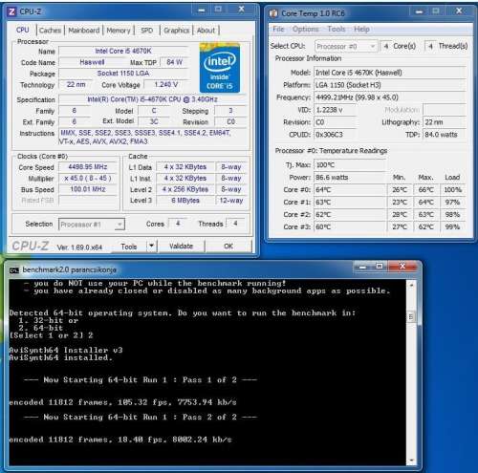Click the Max TDP value 84 W
Screen dimensions: 478x473
coord(174,62)
